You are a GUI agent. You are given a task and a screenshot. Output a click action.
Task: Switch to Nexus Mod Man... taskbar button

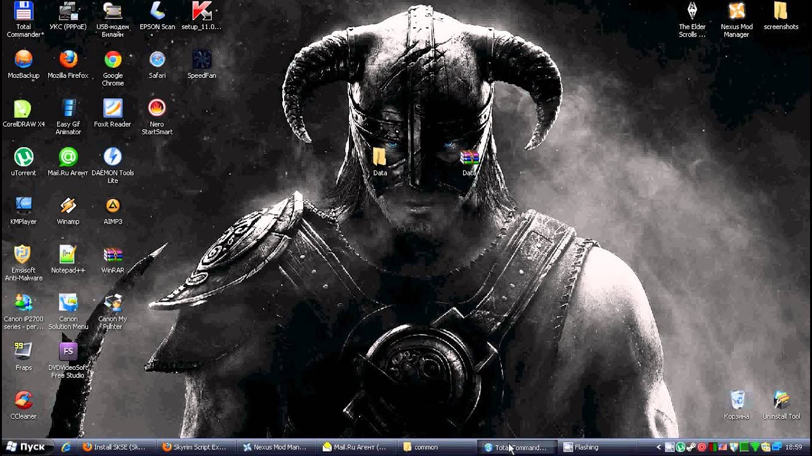point(277,447)
